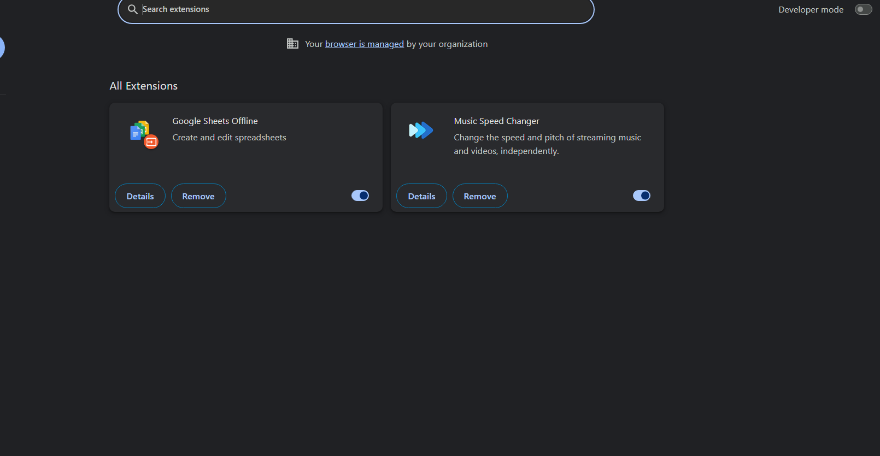Remove the Google Sheets Offline extension

(198, 196)
